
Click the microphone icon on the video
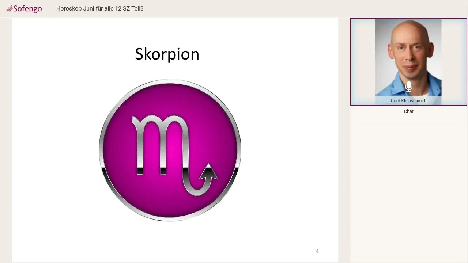pyautogui.click(x=409, y=87)
